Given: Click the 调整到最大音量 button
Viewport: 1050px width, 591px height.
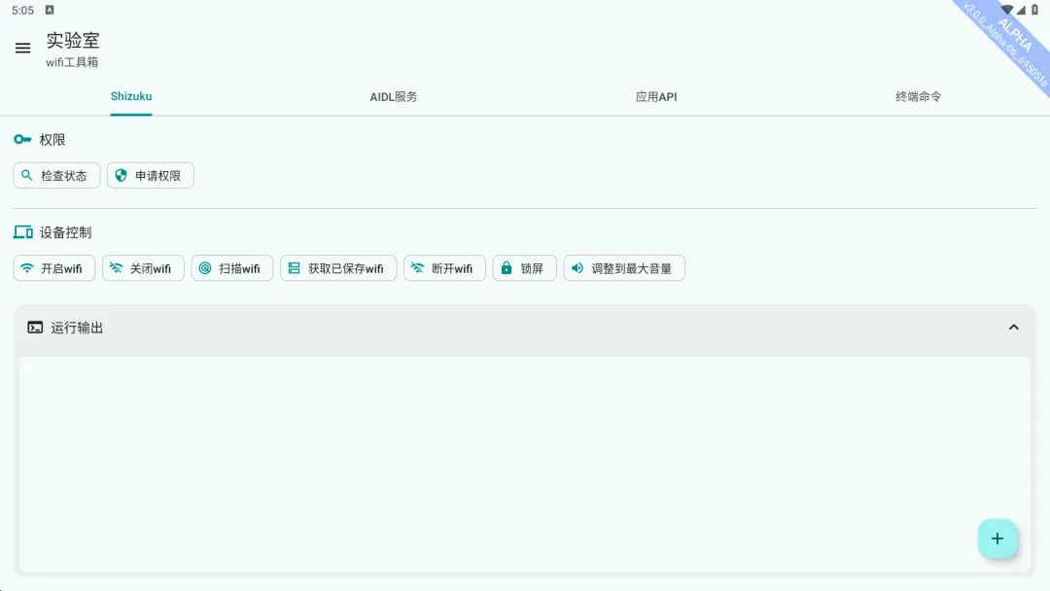Looking at the screenshot, I should pos(624,268).
